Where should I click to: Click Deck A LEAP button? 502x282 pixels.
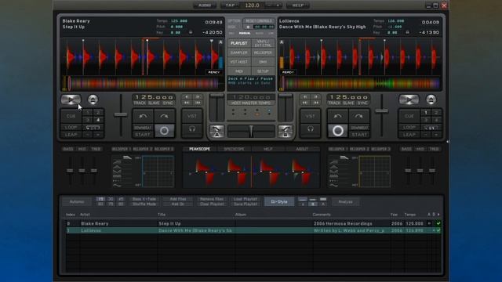(71, 135)
